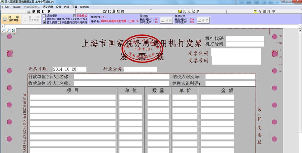Click the 打印所有单据 button
Image resolution: width=302 pixels, height=153 pixels.
pyautogui.click(x=31, y=19)
